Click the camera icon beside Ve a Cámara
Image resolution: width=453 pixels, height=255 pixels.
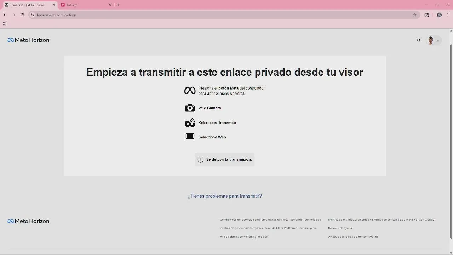coord(190,108)
